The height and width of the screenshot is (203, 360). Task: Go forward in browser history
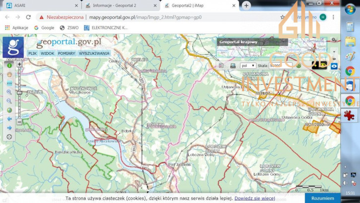18,17
